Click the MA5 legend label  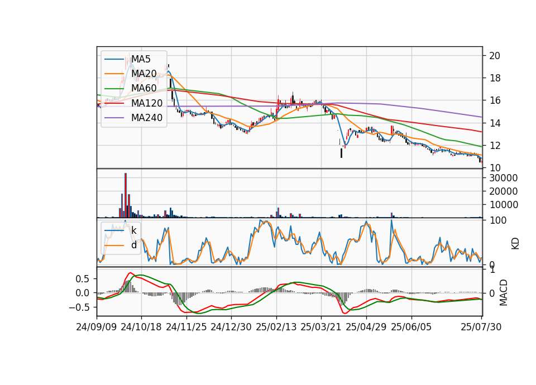click(x=141, y=59)
